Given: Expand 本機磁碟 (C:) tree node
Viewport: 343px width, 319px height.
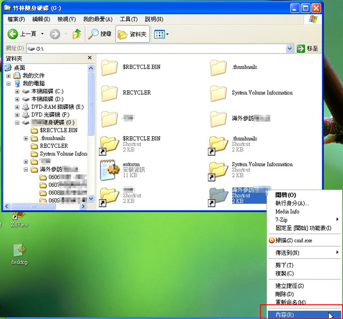Looking at the screenshot, I should pos(17,92).
